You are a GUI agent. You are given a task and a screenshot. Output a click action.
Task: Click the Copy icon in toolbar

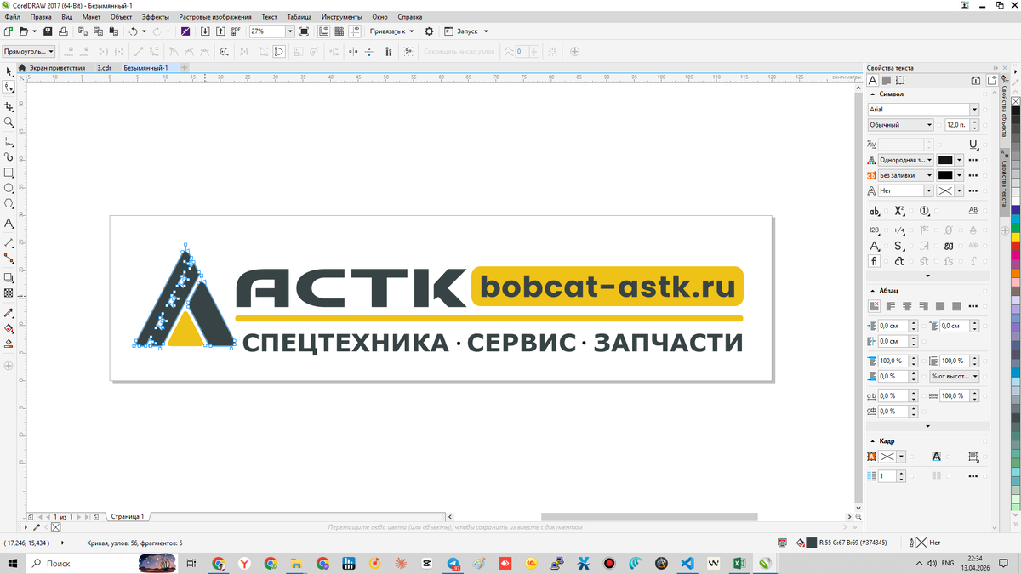click(x=99, y=31)
